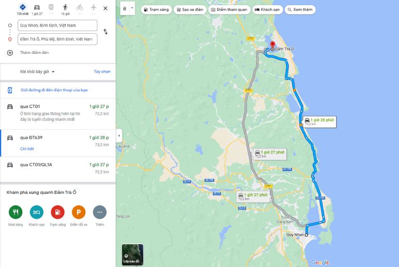Close the directions panel
This screenshot has height=267, width=399.
click(x=105, y=8)
